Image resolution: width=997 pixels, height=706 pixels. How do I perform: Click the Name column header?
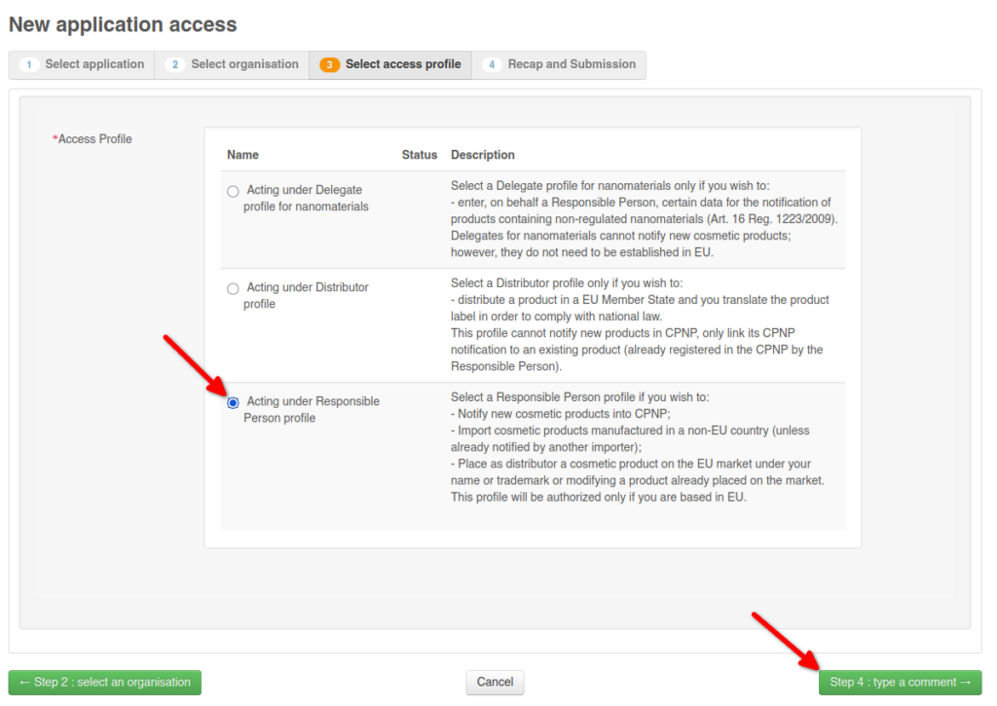pos(242,155)
